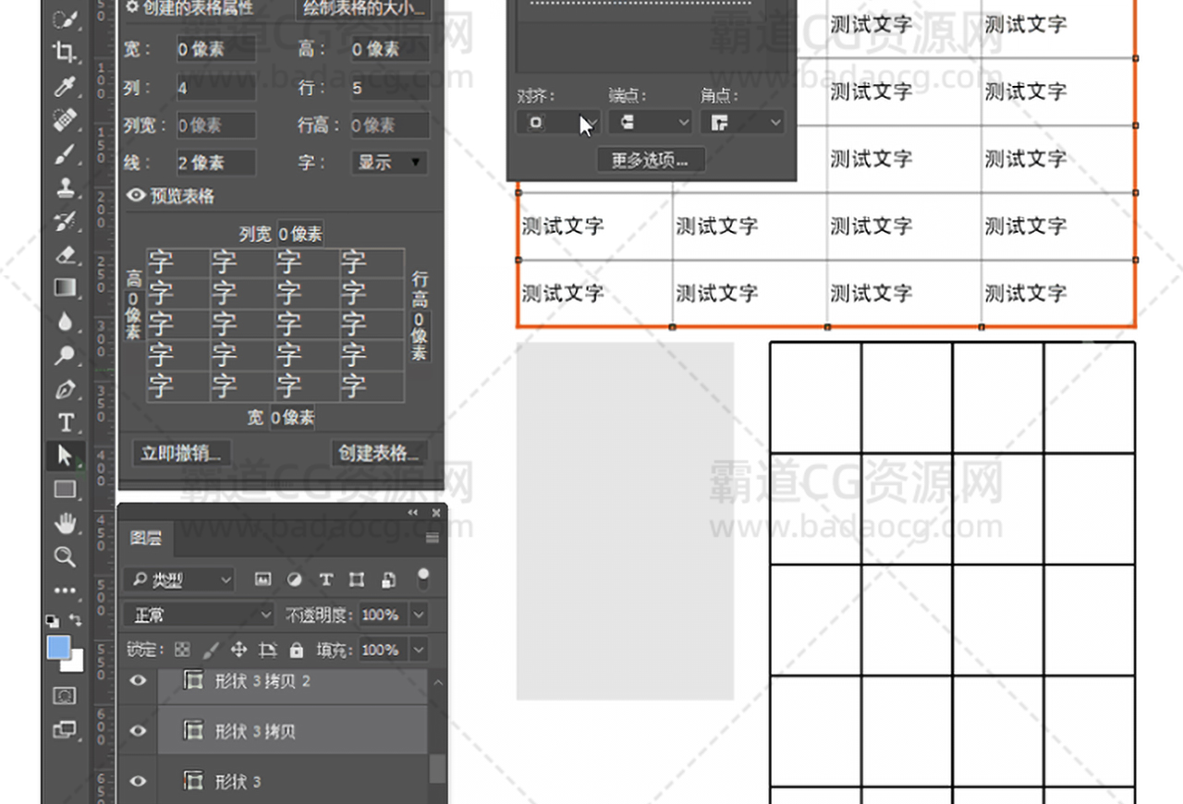Select the Hand tool

[65, 523]
